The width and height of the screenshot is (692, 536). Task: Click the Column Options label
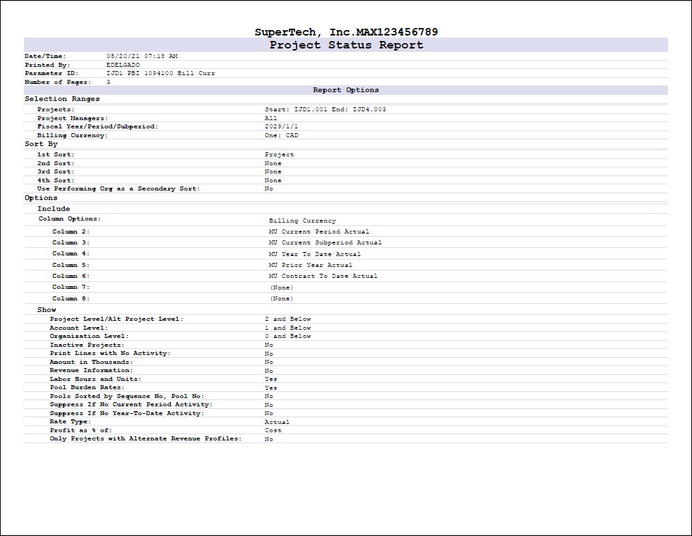click(x=70, y=219)
